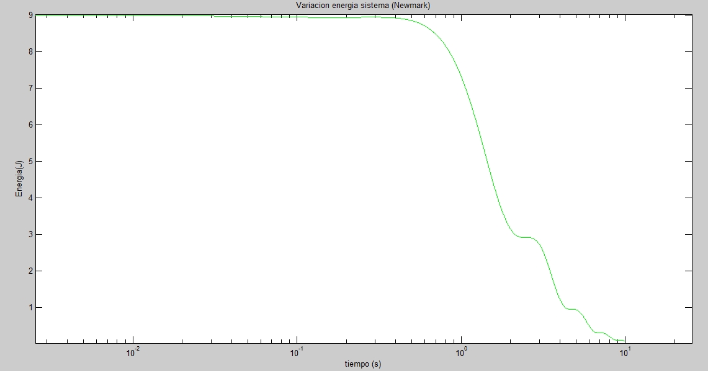Click the 10^-2 x-axis tick label

[133, 352]
